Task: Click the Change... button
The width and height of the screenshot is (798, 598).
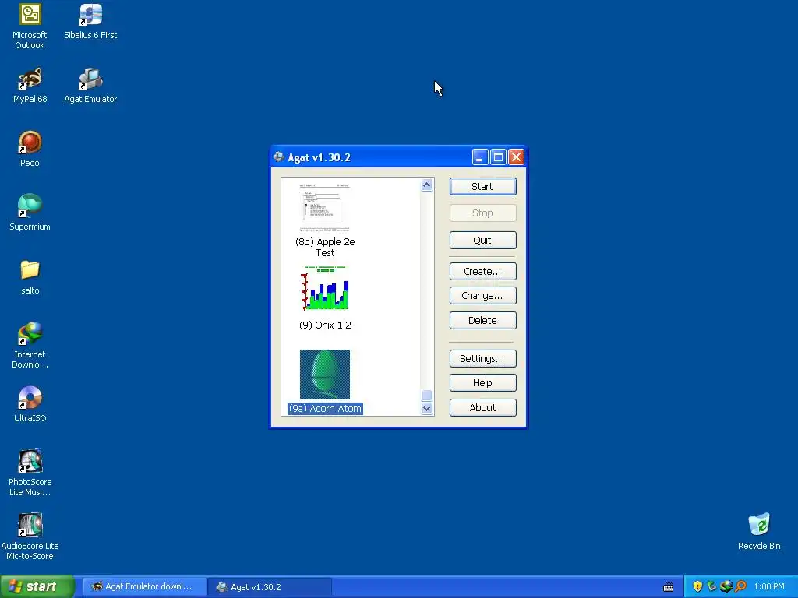Action: pos(482,295)
